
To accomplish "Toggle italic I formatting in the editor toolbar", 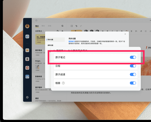I will point(112,31).
